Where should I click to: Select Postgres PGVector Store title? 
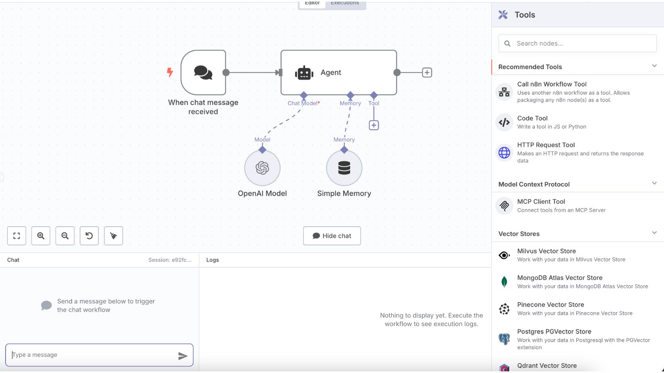tap(554, 332)
